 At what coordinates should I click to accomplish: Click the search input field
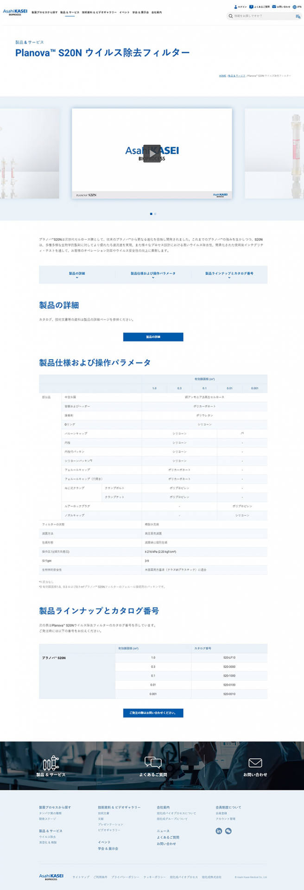click(x=263, y=16)
